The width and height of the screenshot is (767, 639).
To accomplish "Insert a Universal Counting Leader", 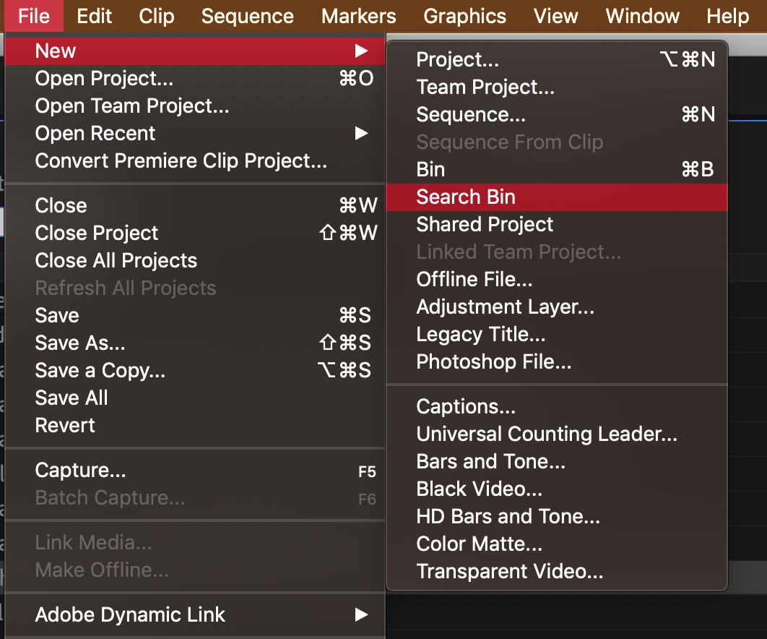I will 546,434.
